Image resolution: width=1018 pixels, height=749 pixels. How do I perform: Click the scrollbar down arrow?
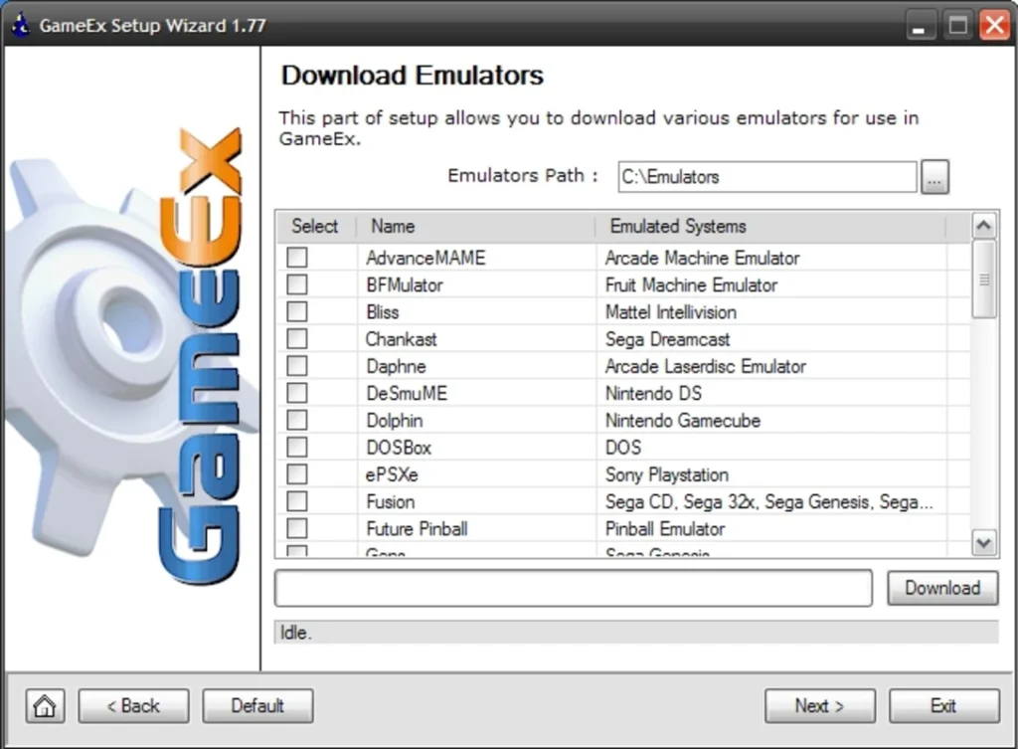pos(983,544)
